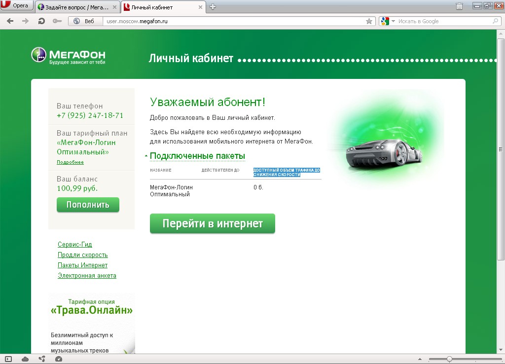This screenshot has height=364, width=505.
Task: Click the vertical scrollbar thumb
Action: coord(501,149)
